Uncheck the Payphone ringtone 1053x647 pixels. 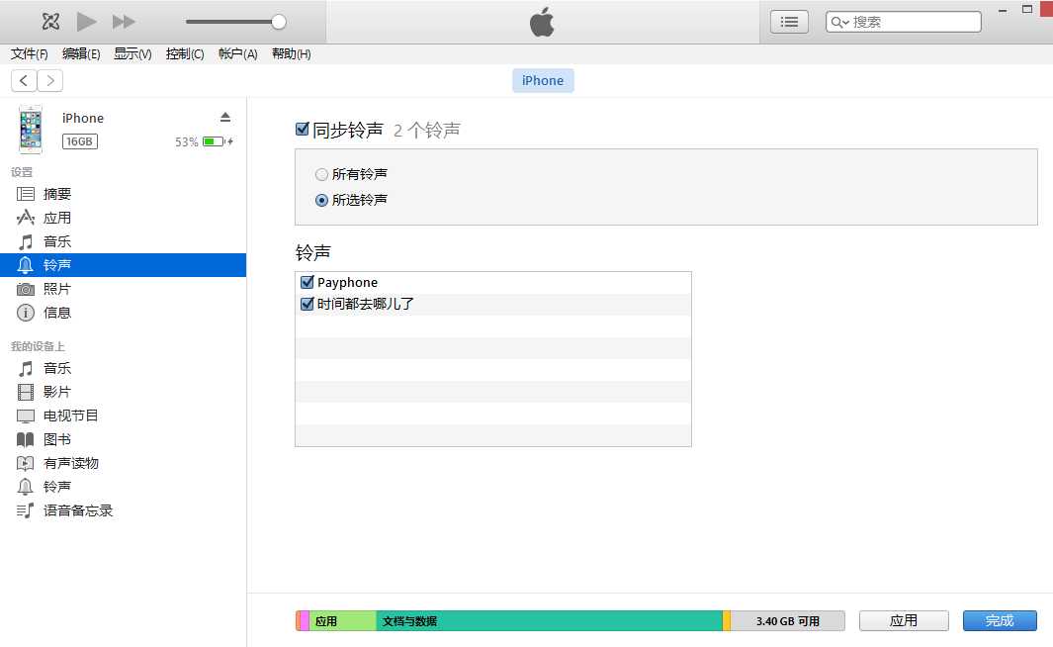[x=307, y=282]
